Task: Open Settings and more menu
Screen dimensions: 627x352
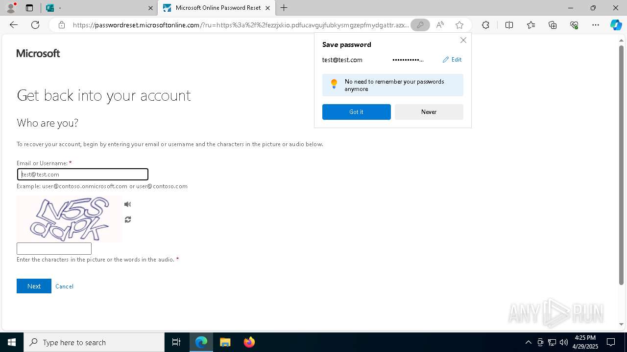Action: click(x=596, y=25)
